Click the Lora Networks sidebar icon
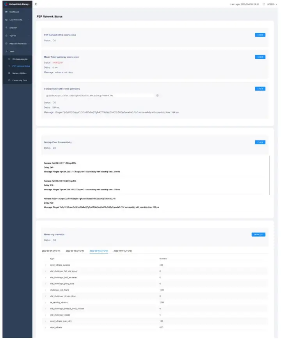Image resolution: width=288 pixels, height=339 pixels. pyautogui.click(x=6, y=20)
